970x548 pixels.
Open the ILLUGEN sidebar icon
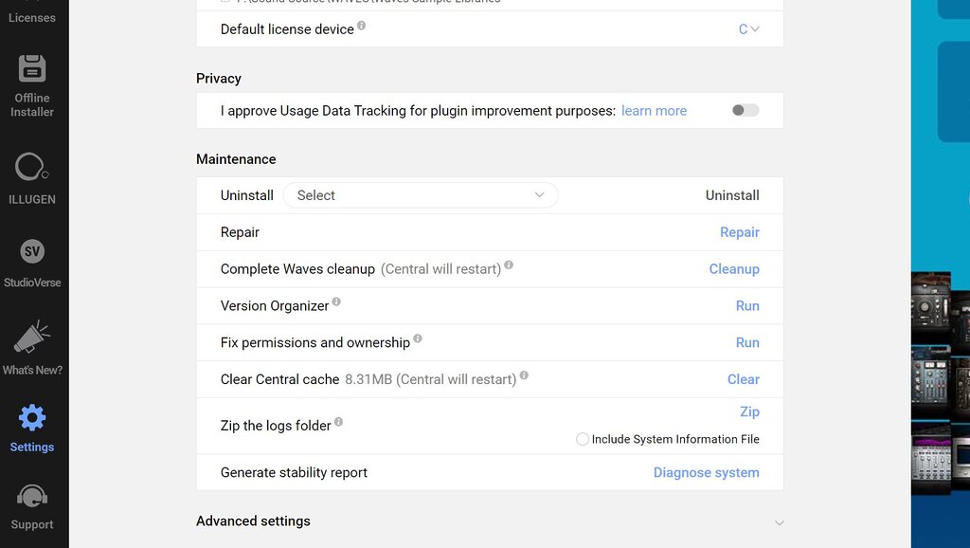(32, 169)
